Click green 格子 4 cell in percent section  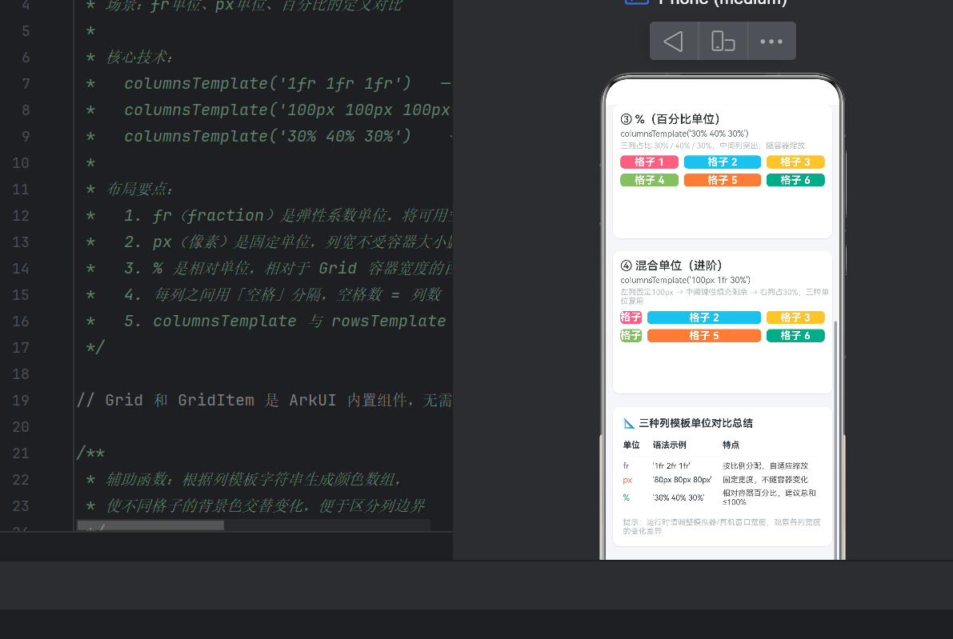pos(649,181)
